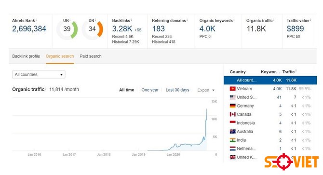Click the UR 39 gauge
Image resolution: width=323 pixels, height=175 pixels.
[x=67, y=29]
